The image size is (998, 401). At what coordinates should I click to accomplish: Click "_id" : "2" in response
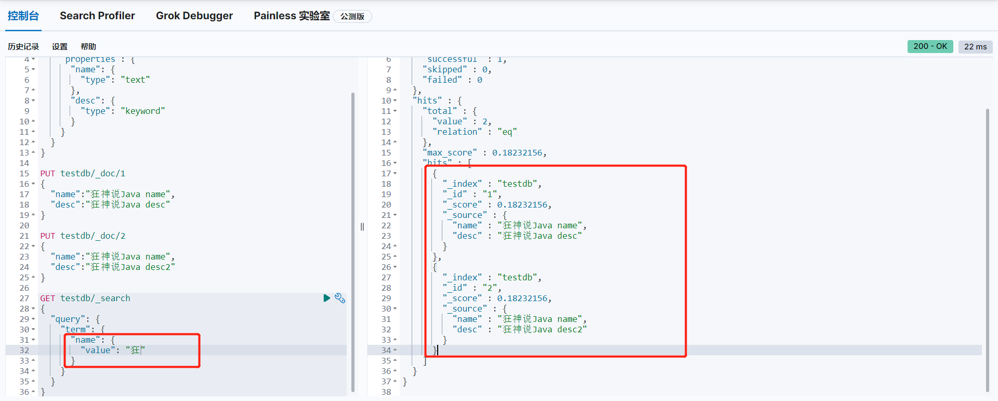[x=472, y=288]
